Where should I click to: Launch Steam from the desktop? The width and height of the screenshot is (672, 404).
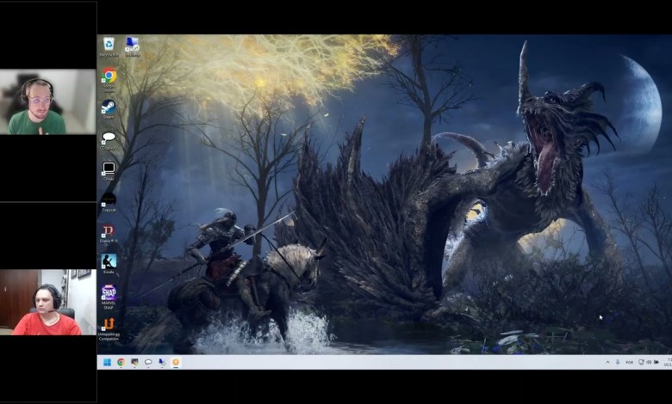pyautogui.click(x=109, y=107)
